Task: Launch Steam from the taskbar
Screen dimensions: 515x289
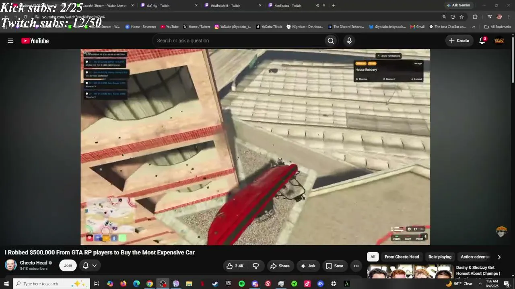Action: [215, 284]
